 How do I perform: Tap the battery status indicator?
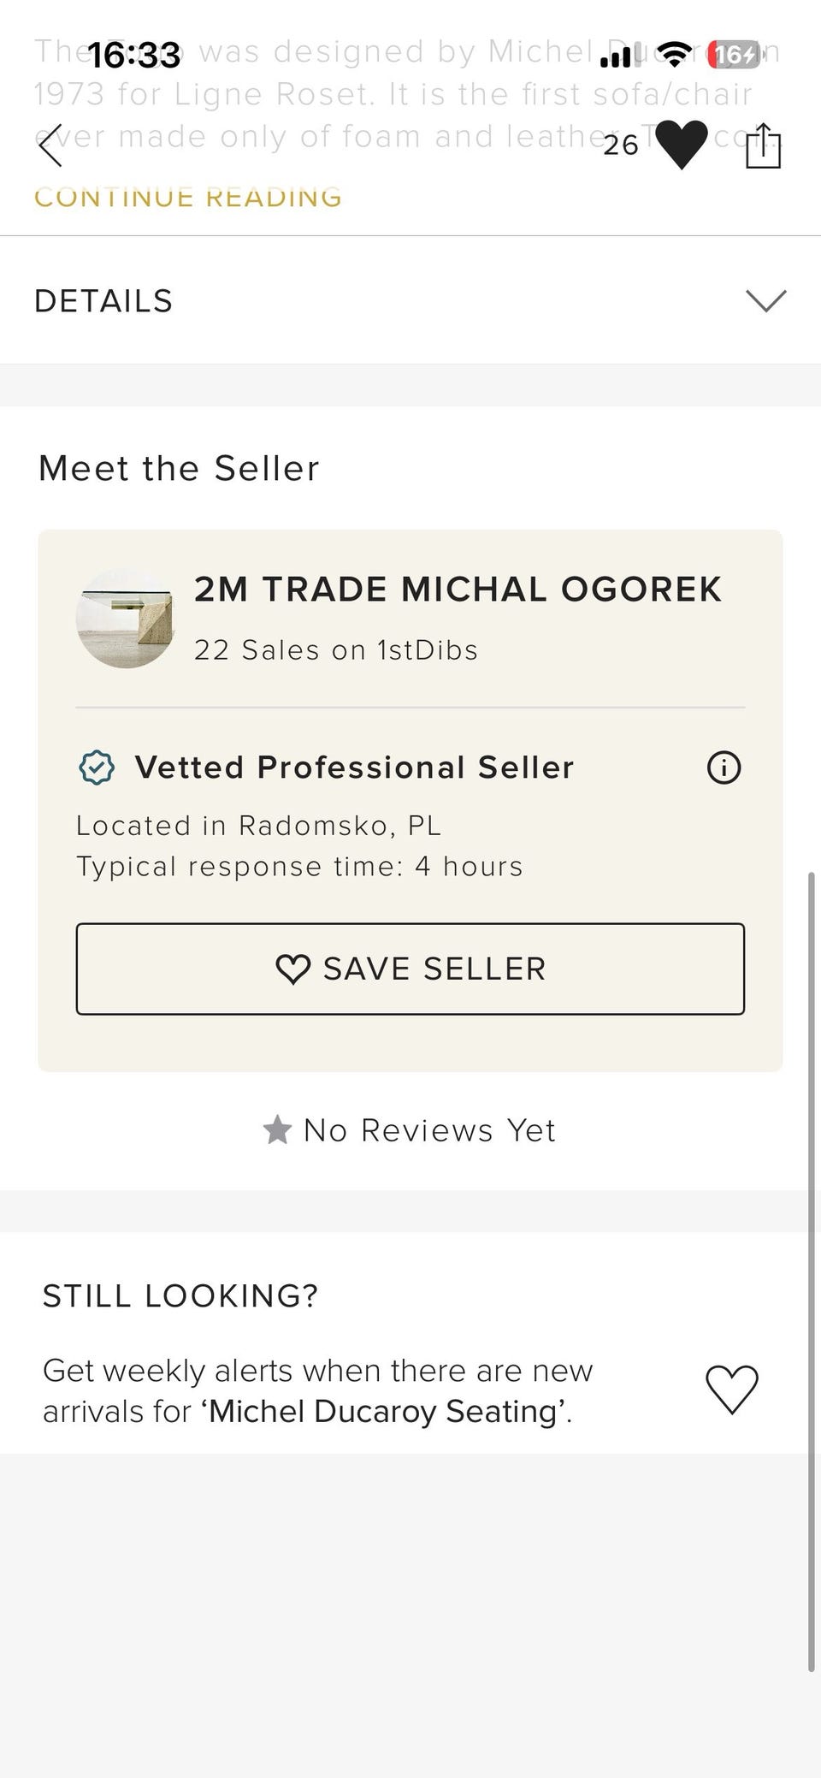click(733, 55)
